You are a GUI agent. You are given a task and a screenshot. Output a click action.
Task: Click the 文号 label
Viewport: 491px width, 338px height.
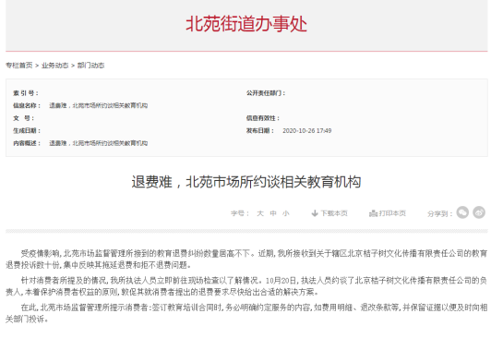click(x=23, y=118)
